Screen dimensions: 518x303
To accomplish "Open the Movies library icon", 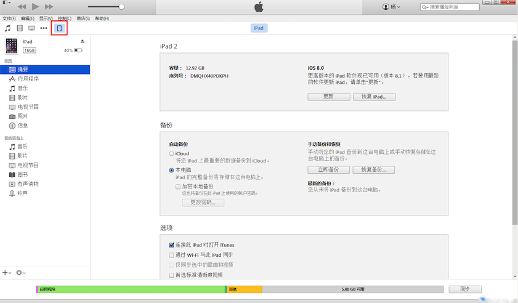I will click(x=20, y=28).
